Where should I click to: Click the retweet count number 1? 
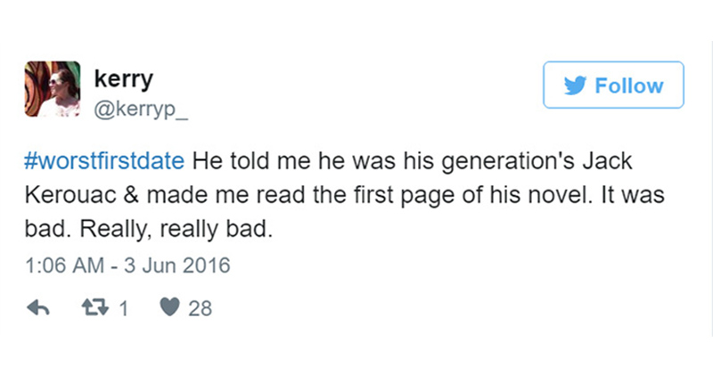tap(123, 308)
